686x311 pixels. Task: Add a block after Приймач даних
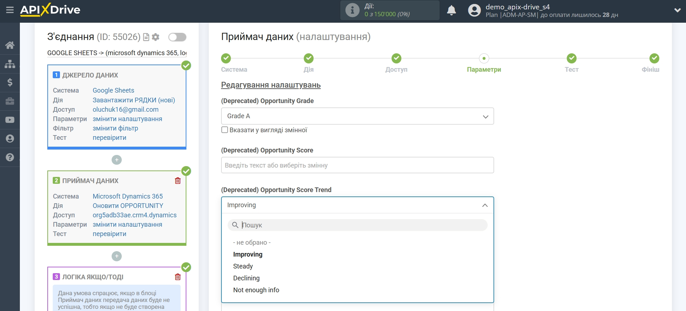click(x=117, y=256)
